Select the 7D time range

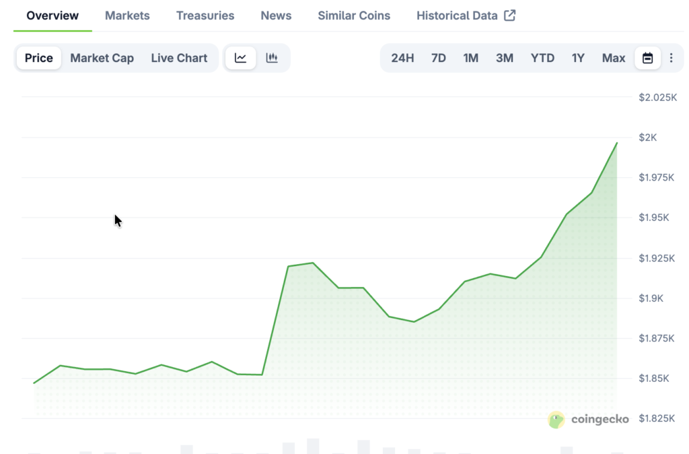438,58
